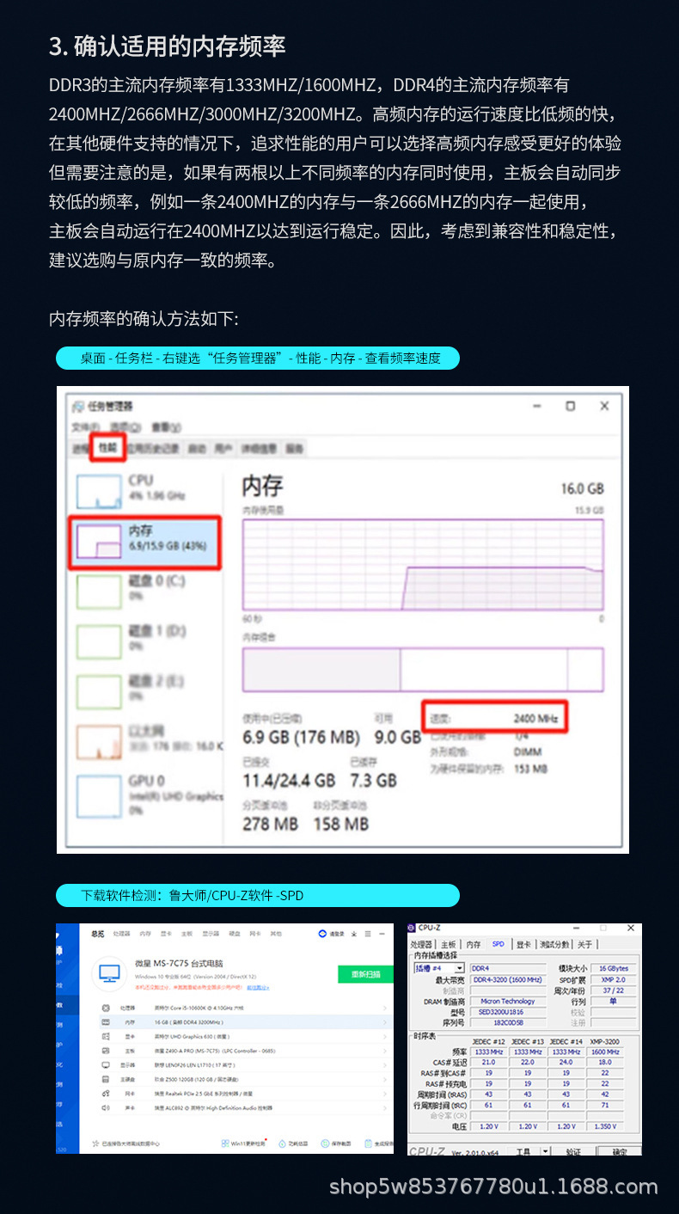Viewport: 679px width, 1214px height.
Task: Click the 声卡 speaker icon row
Action: tap(243, 1107)
